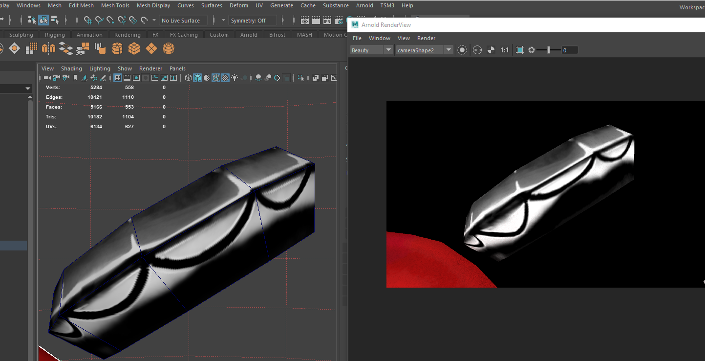Click the polygon sphere shelf icon
This screenshot has height=361, width=705.
tap(169, 48)
